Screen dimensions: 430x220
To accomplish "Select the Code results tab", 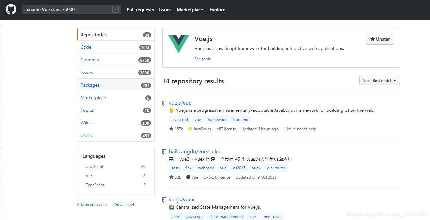I will pos(116,47).
